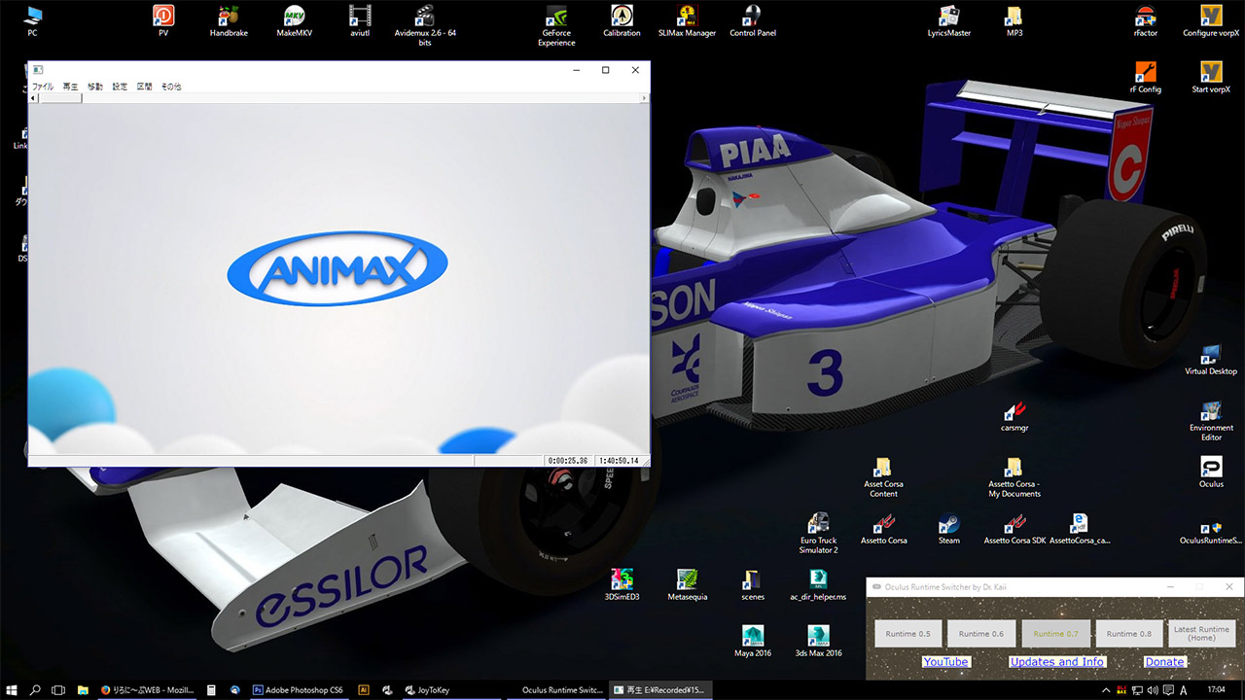The width and height of the screenshot is (1245, 700).
Task: Click the Metasequoia desktop icon
Action: (x=687, y=580)
